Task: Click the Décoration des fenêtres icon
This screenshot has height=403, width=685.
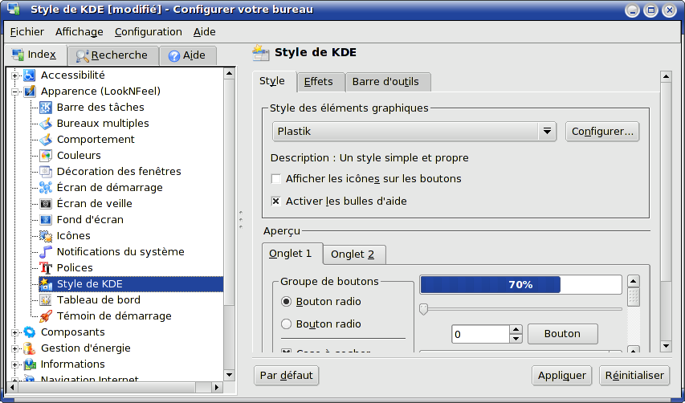Action: point(46,172)
